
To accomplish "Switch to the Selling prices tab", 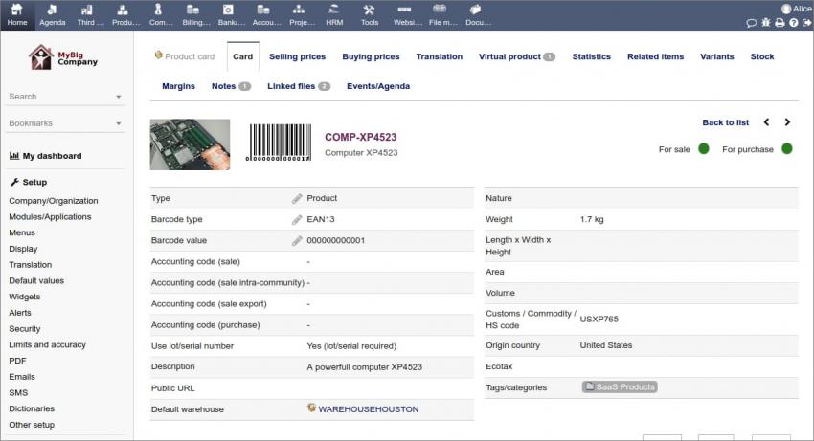I will coord(297,57).
